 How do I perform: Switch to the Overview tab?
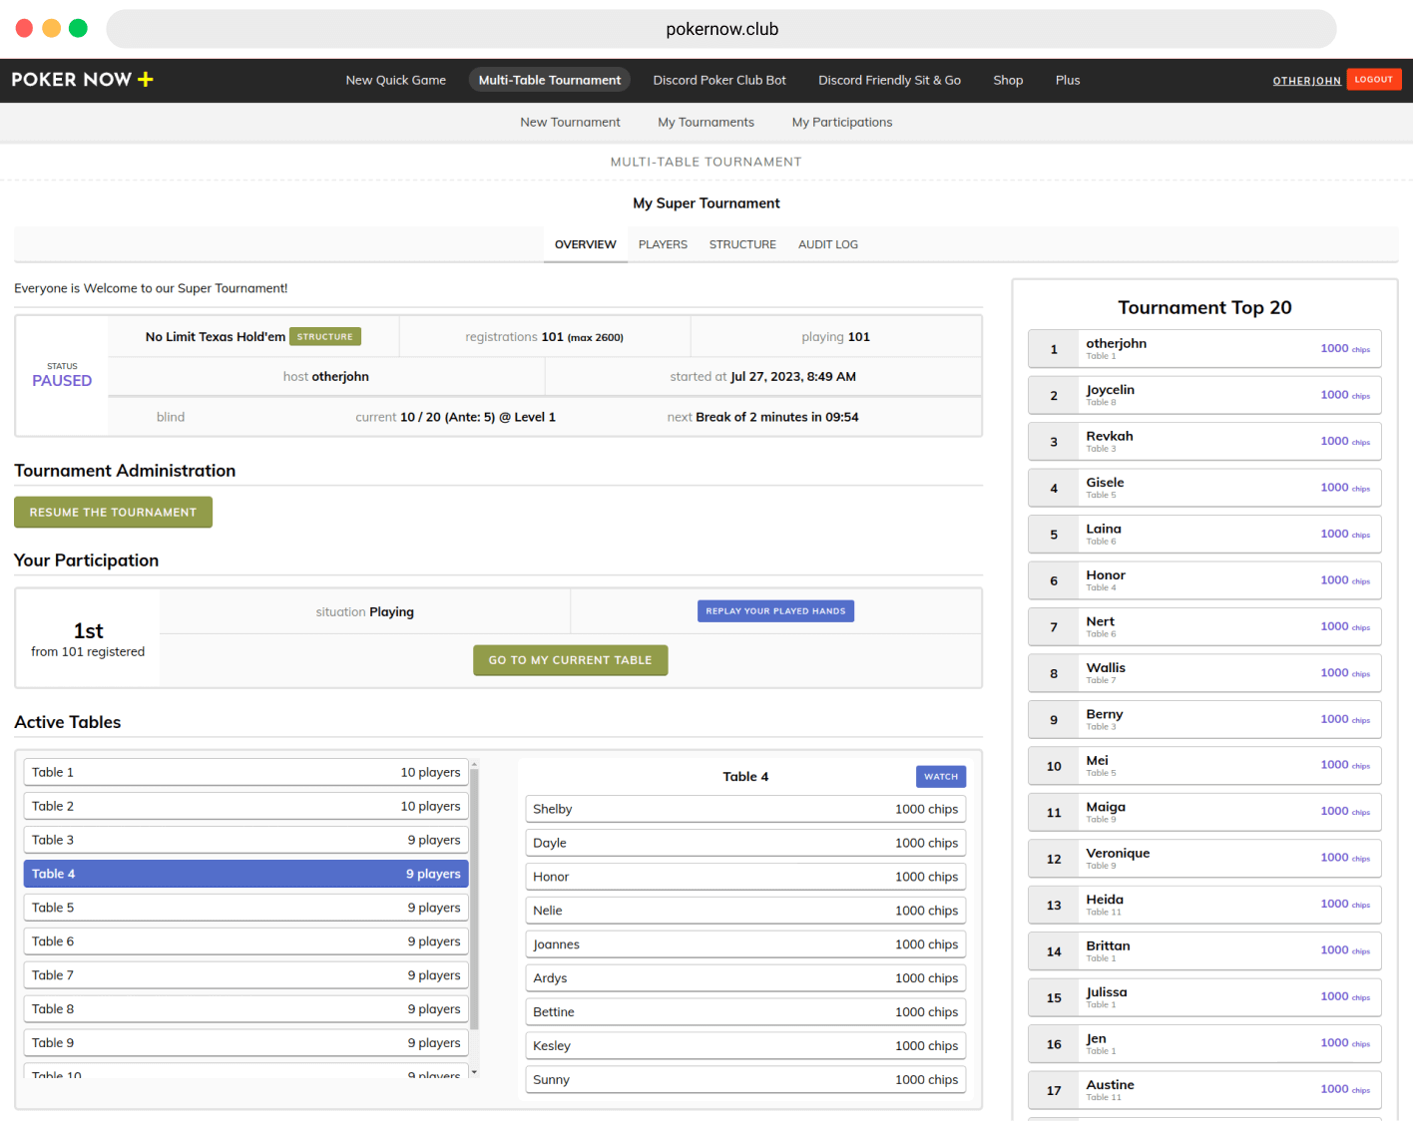[x=586, y=244]
